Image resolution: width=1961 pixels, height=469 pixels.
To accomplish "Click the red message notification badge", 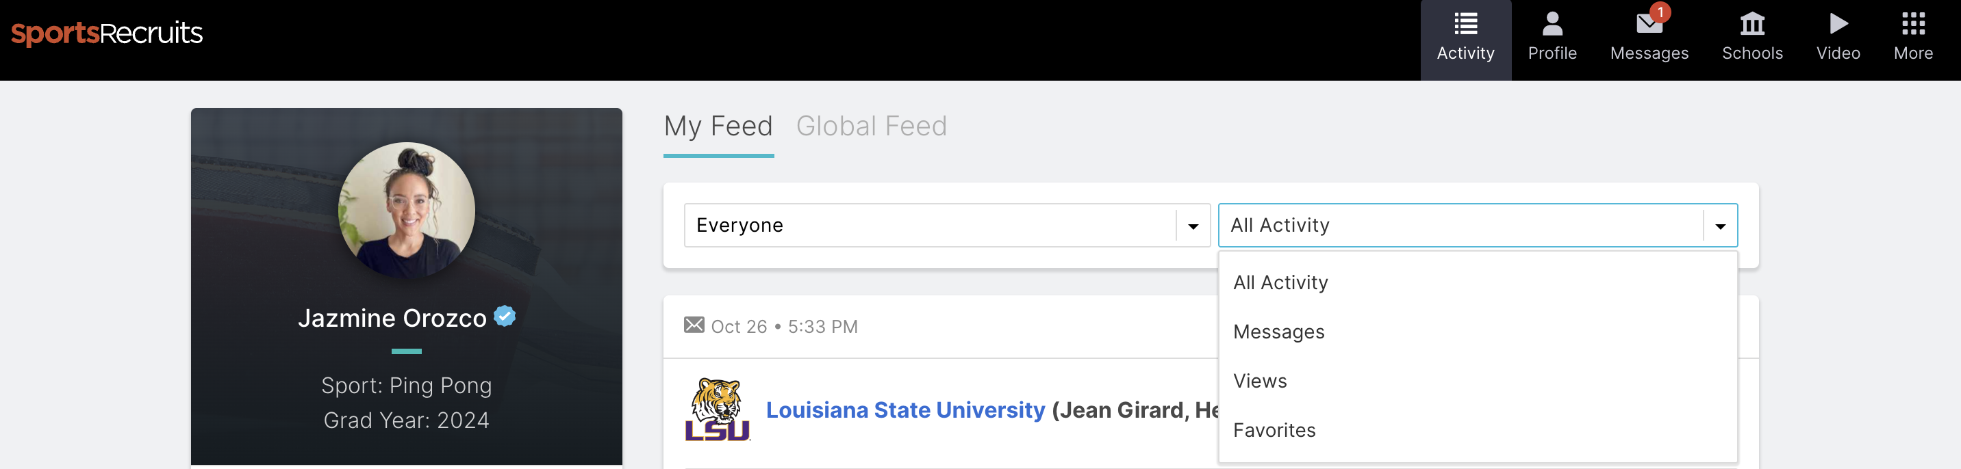I will click(1660, 12).
